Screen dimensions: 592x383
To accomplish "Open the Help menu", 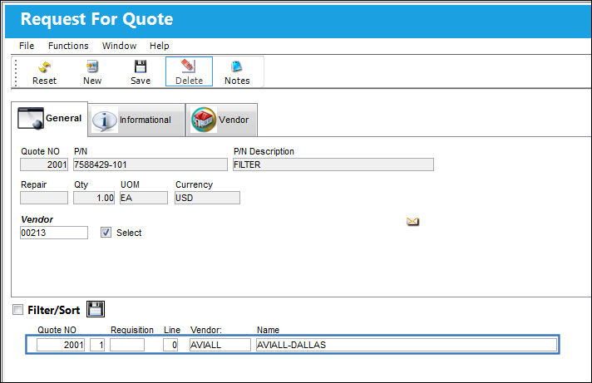I will [160, 46].
